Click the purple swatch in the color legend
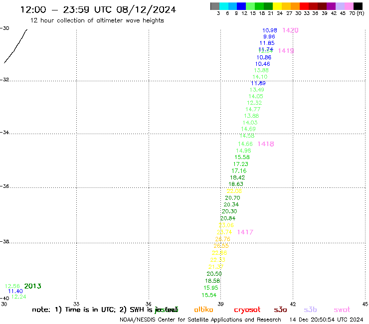Screen dimensions: 369x324 331,6
